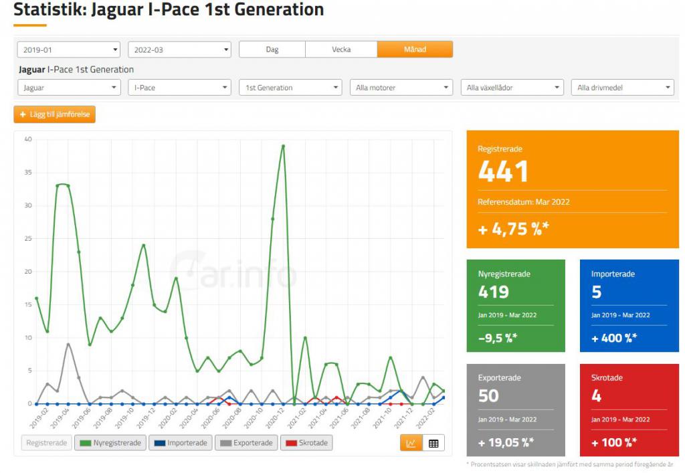
Task: Open the 2019-01 start date dropdown
Action: pyautogui.click(x=68, y=50)
